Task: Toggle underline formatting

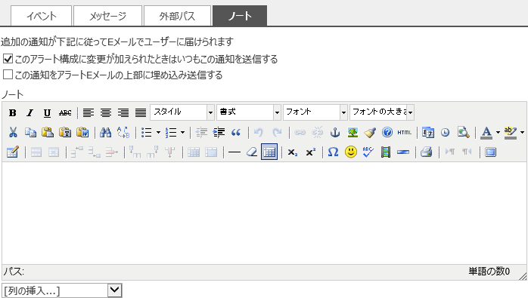Action: coord(47,113)
